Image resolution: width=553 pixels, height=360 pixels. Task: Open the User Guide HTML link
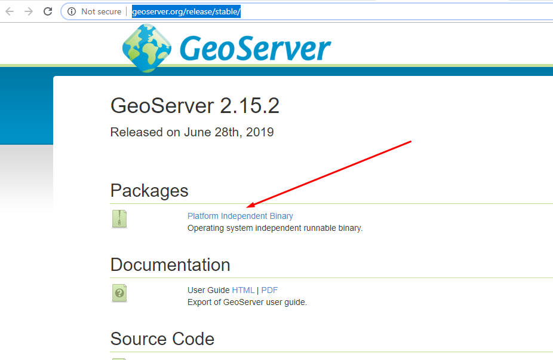243,290
